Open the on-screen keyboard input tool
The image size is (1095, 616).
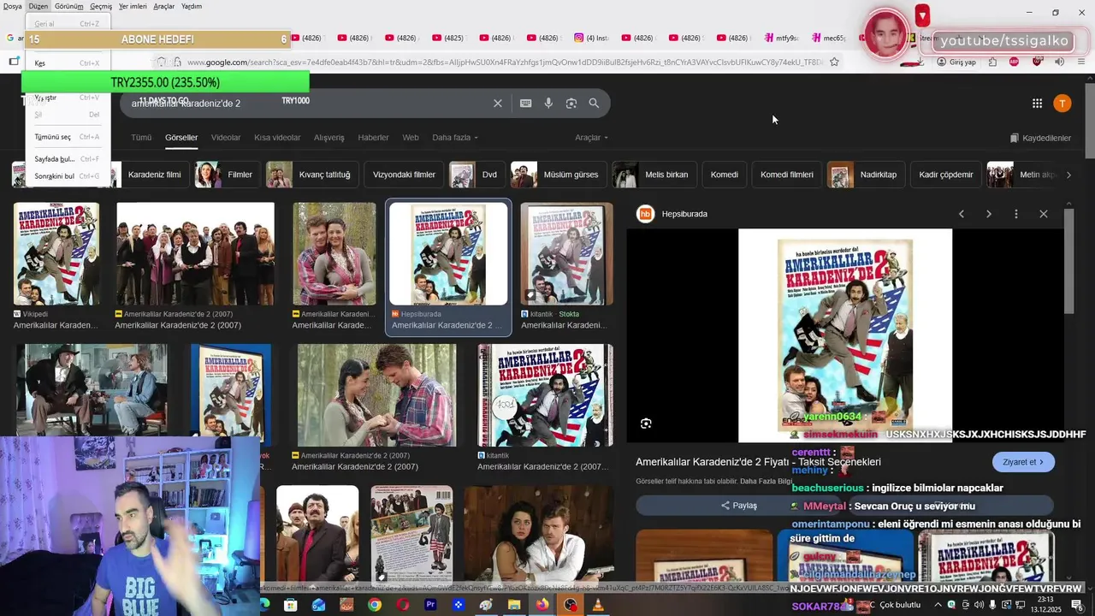click(525, 103)
